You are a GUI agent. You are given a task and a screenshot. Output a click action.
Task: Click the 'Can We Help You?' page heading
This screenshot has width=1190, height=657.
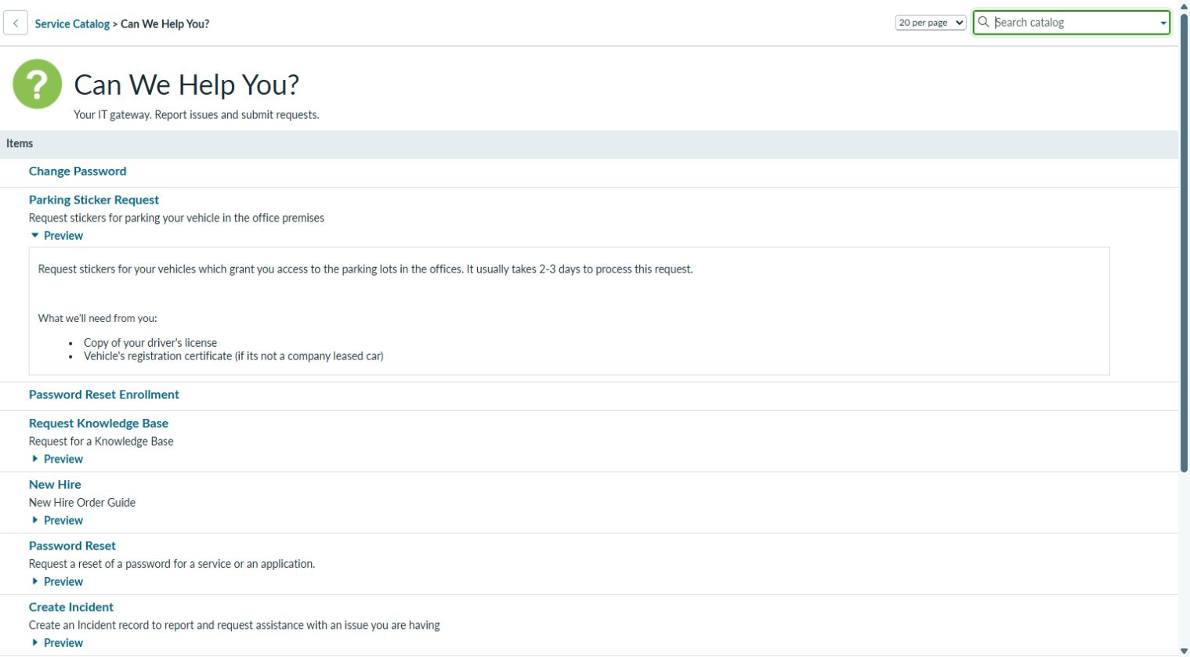coord(186,84)
